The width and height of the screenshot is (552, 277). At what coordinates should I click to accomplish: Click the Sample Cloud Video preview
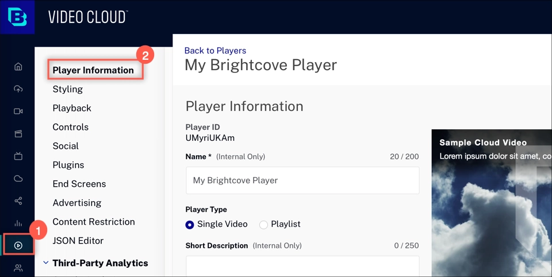[x=492, y=203]
